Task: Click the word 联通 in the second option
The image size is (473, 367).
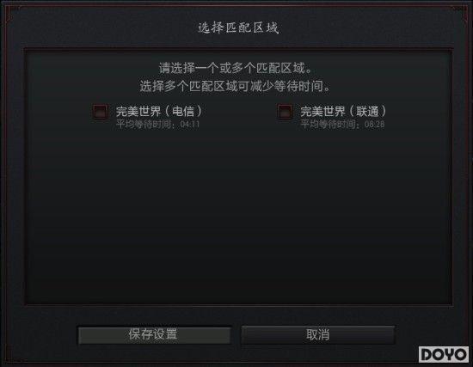Action: click(x=367, y=112)
